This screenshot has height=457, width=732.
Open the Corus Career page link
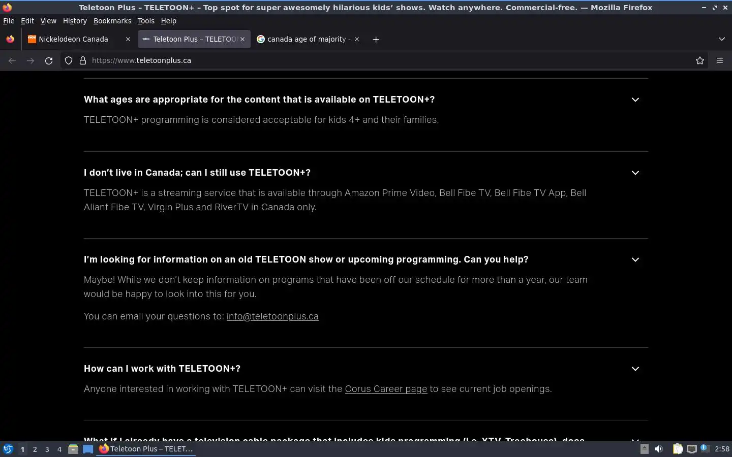click(x=386, y=389)
